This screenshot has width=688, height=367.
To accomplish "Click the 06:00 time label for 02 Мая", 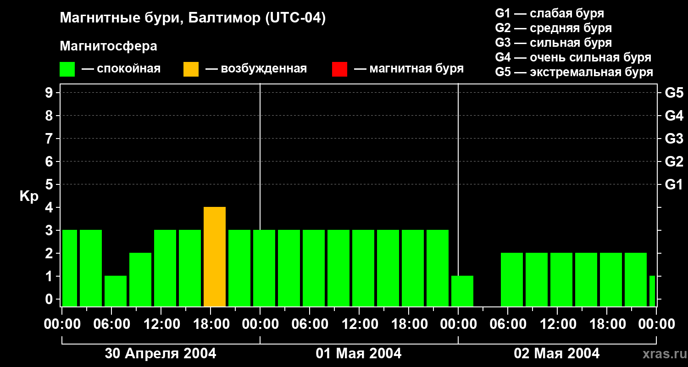I will click(x=507, y=324).
